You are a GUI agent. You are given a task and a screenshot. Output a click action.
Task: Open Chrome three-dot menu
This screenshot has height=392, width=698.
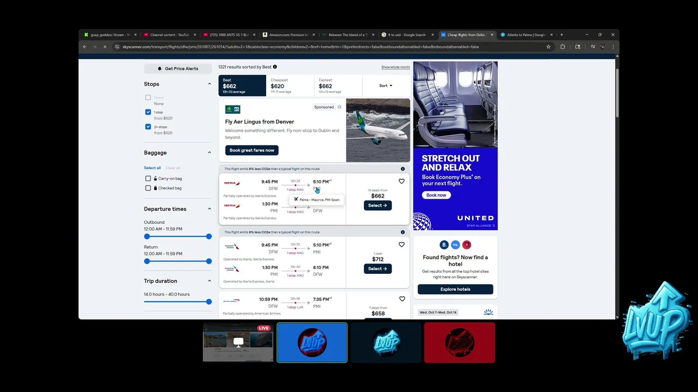pyautogui.click(x=613, y=47)
